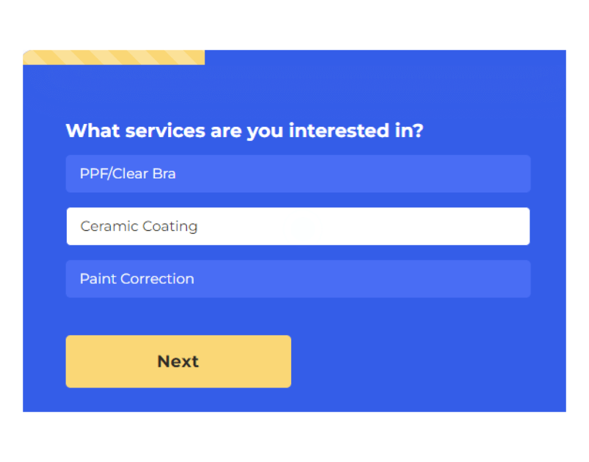Click the empty blue area beside the Next button

click(x=425, y=361)
